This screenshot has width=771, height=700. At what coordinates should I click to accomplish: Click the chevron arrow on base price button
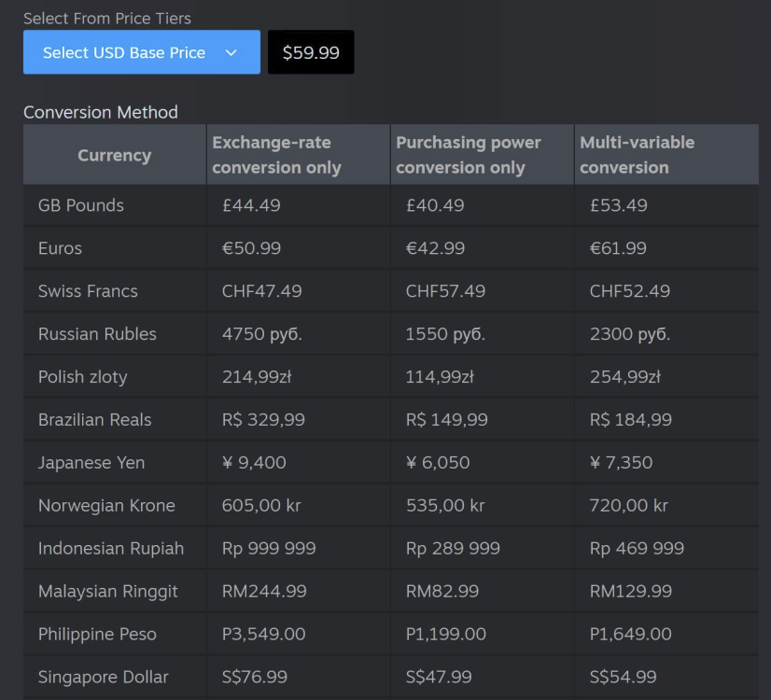click(x=231, y=53)
